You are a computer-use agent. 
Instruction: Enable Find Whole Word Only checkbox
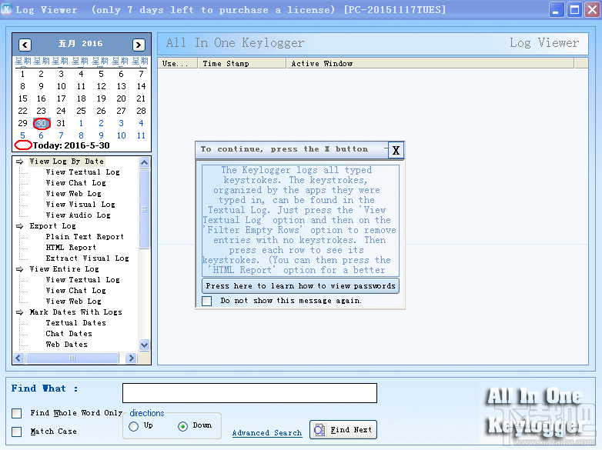point(16,413)
